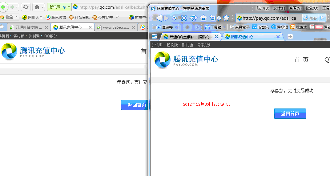
Task: Open 文件(F) menu
Action: [x=279, y=8]
